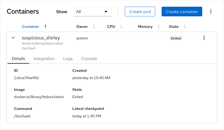Open actions menu for suspicious_shirley container
Image resolution: width=224 pixels, height=130 pixels.
pyautogui.click(x=204, y=38)
